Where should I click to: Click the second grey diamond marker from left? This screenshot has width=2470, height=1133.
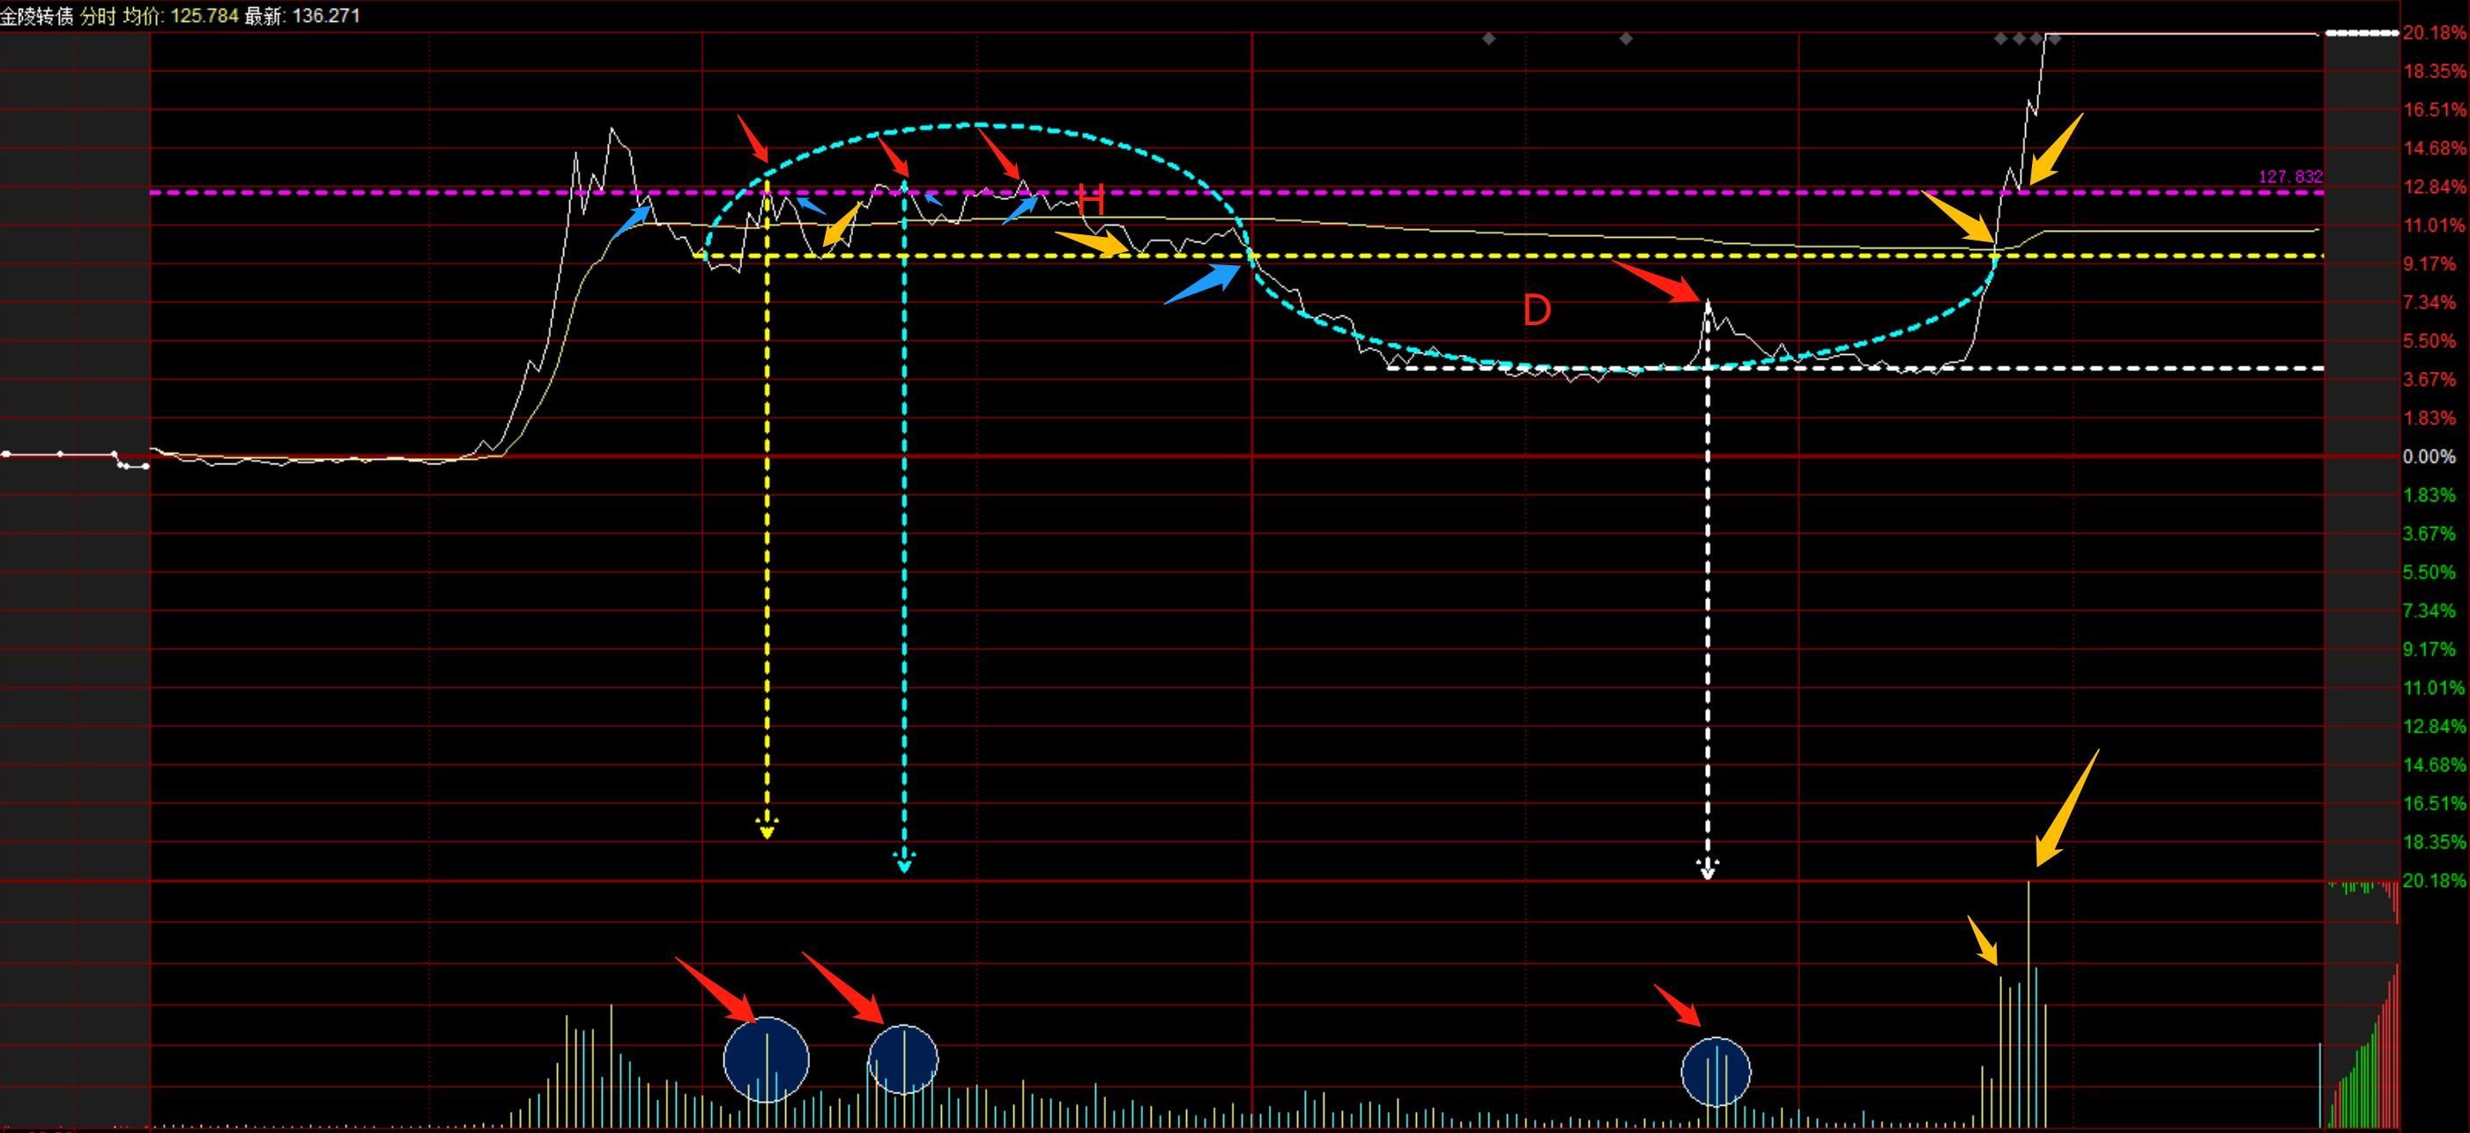click(1626, 40)
